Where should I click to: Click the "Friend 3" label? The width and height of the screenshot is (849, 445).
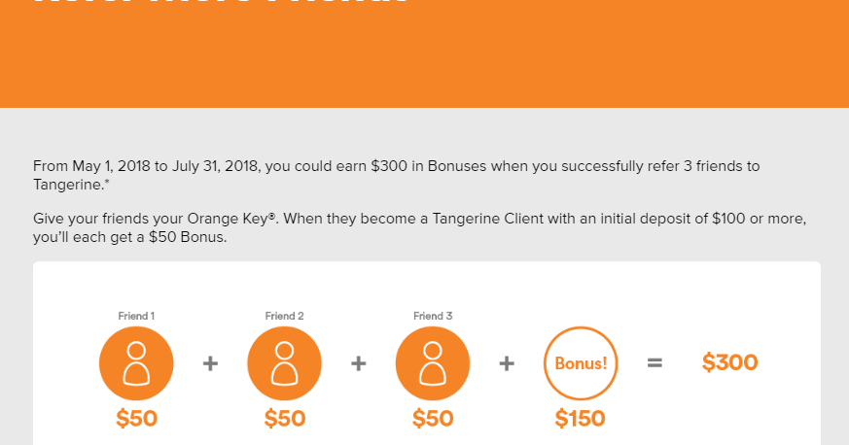coord(433,316)
